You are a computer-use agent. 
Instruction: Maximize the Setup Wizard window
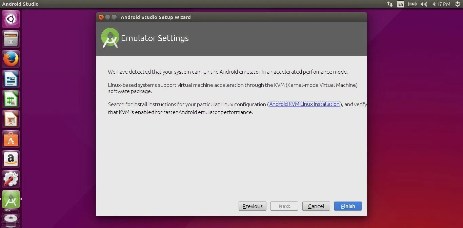114,17
